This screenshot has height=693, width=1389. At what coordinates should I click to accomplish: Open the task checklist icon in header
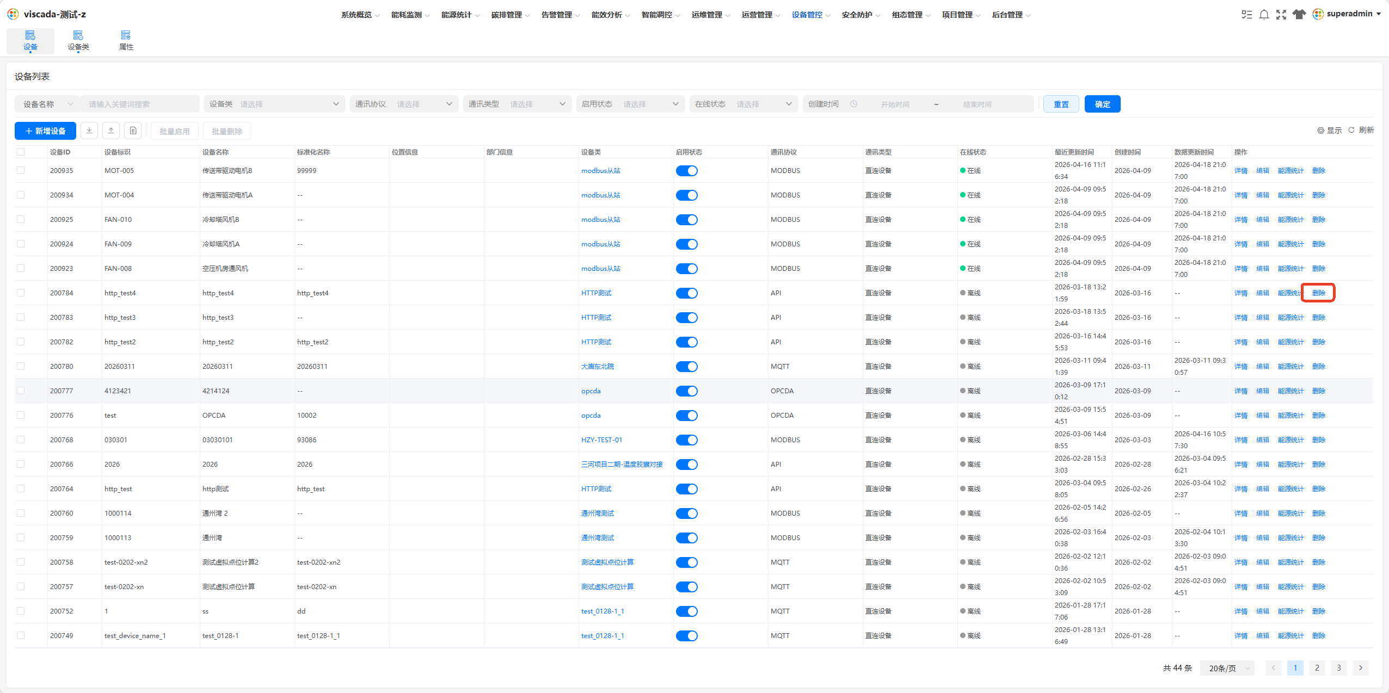click(x=1246, y=15)
